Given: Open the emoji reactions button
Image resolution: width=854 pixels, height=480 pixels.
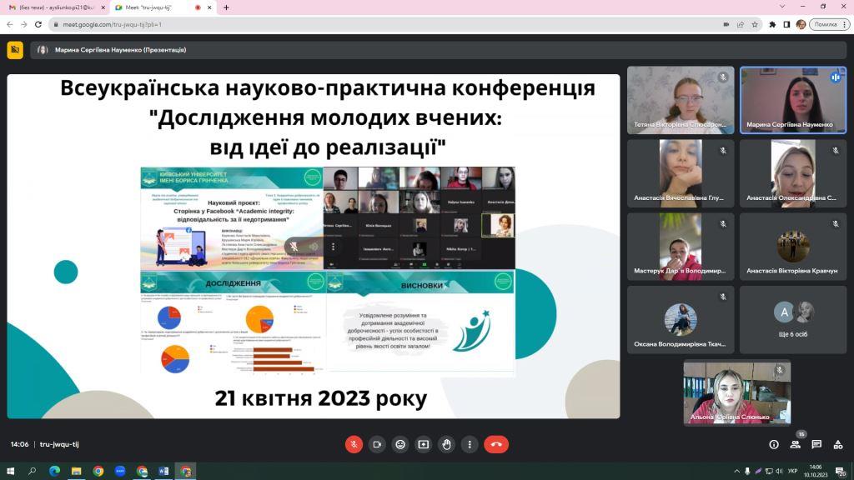Looking at the screenshot, I should pyautogui.click(x=400, y=444).
